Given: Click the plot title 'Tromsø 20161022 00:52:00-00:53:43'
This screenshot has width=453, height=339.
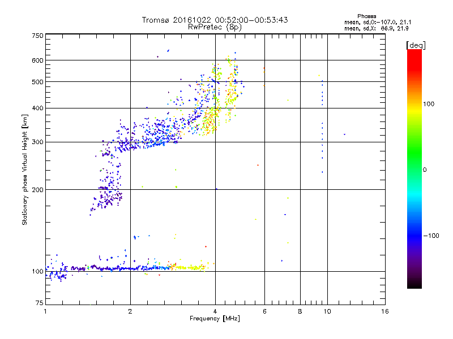Looking at the screenshot, I should [215, 20].
